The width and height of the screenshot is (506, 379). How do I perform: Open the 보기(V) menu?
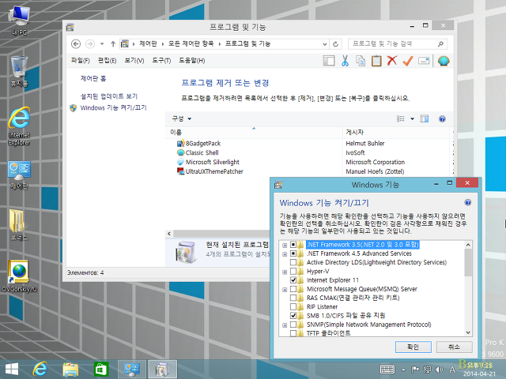pyautogui.click(x=134, y=61)
